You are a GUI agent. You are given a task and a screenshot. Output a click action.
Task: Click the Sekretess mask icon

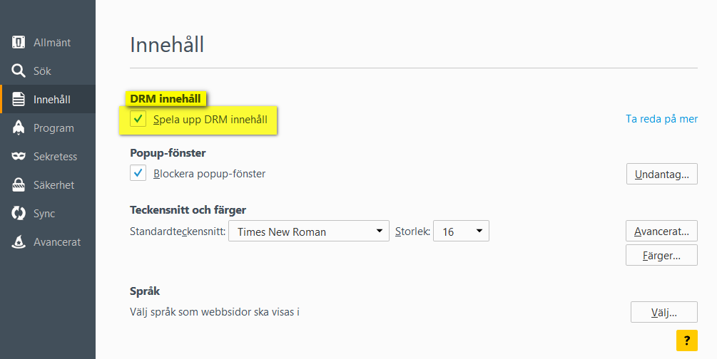[19, 156]
